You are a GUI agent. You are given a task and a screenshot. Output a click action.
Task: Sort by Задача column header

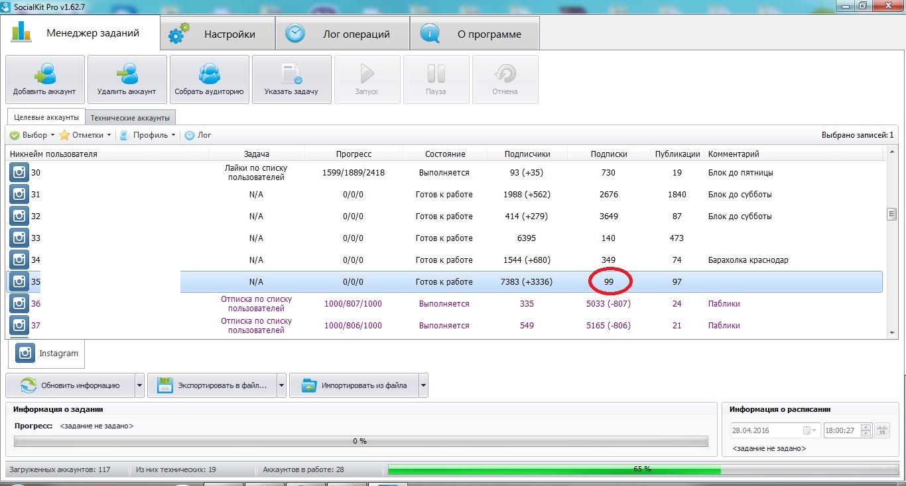click(257, 154)
